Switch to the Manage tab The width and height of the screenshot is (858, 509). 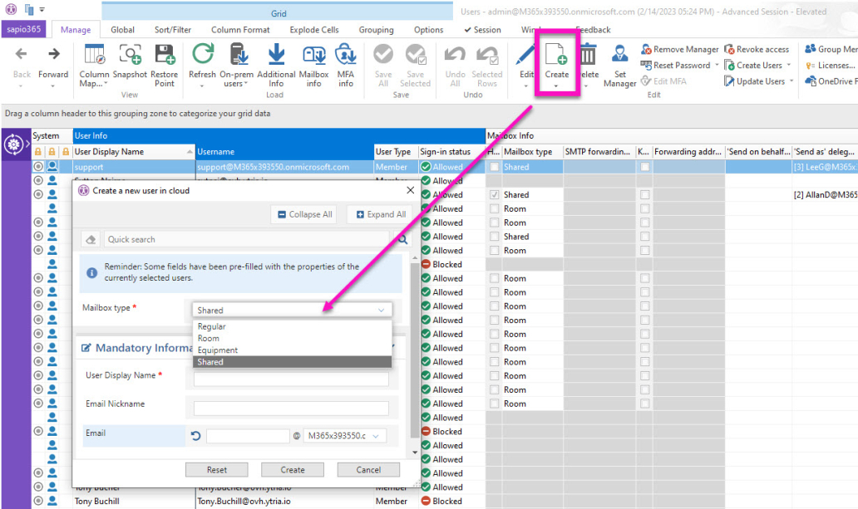76,30
